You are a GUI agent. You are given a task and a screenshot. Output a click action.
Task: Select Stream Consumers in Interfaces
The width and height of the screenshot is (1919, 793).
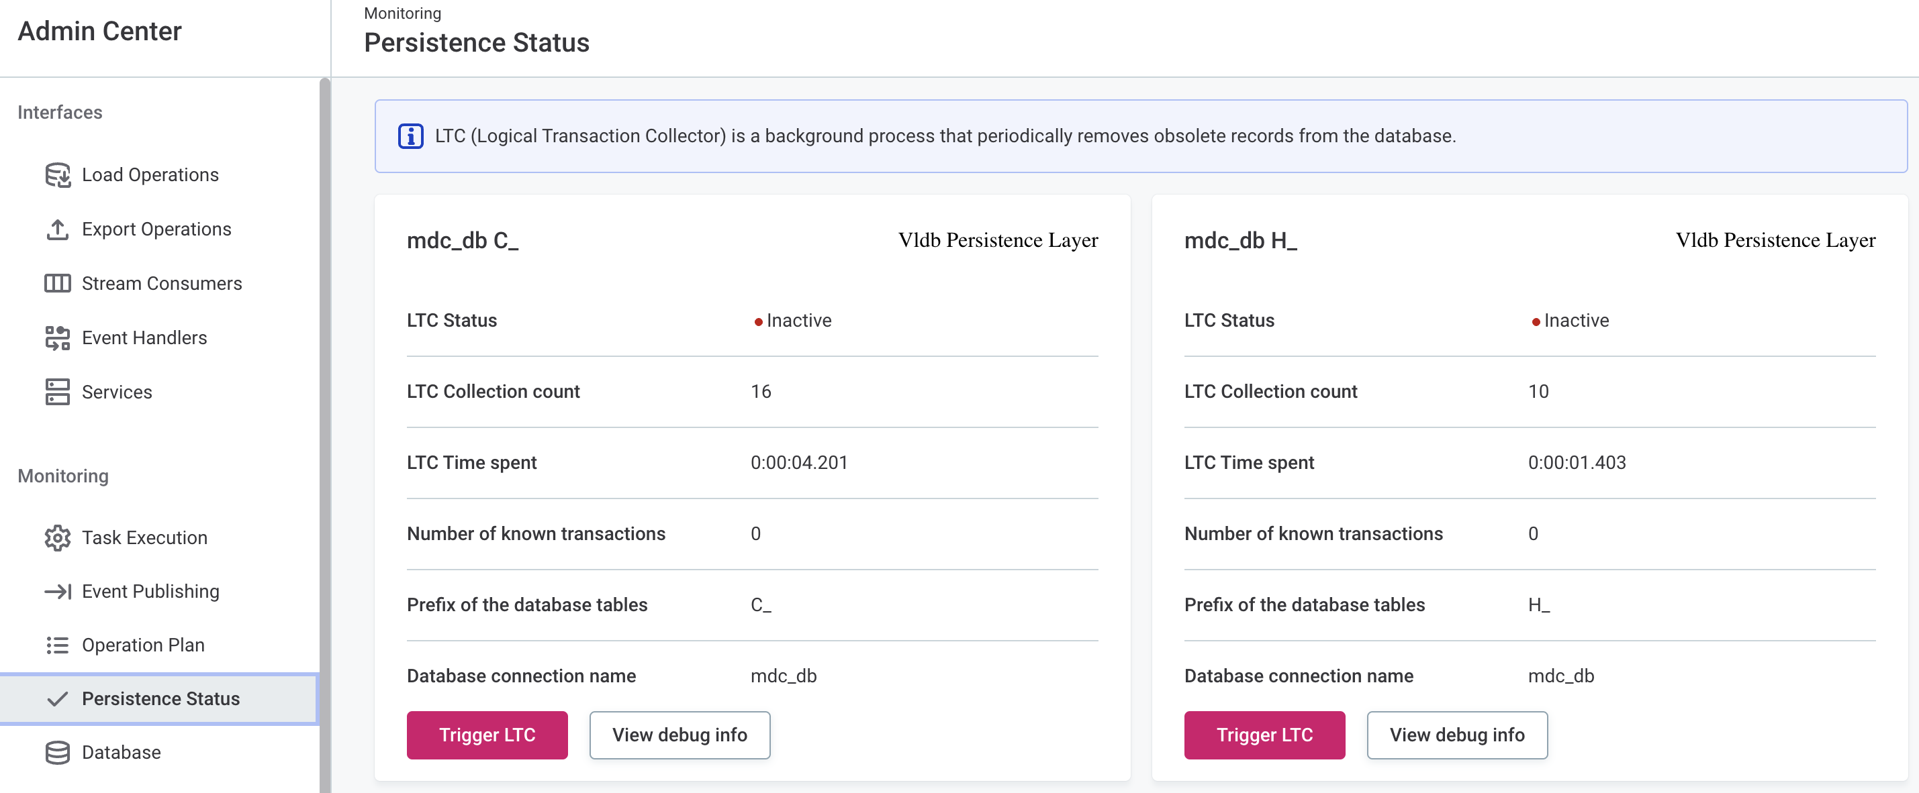point(161,284)
